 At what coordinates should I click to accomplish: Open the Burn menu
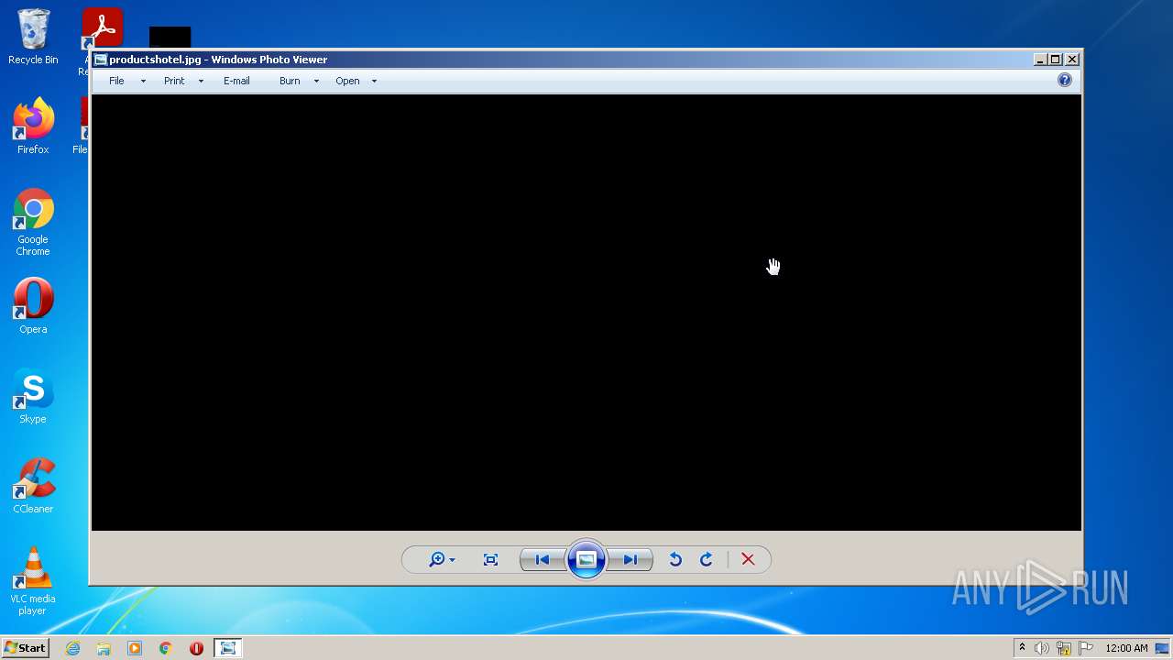290,81
